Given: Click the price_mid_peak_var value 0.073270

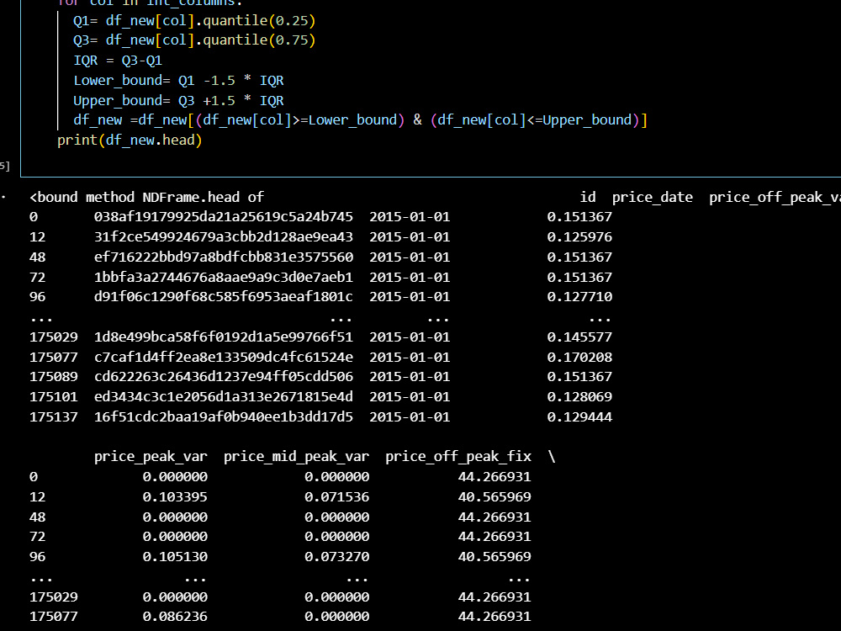Looking at the screenshot, I should point(337,557).
